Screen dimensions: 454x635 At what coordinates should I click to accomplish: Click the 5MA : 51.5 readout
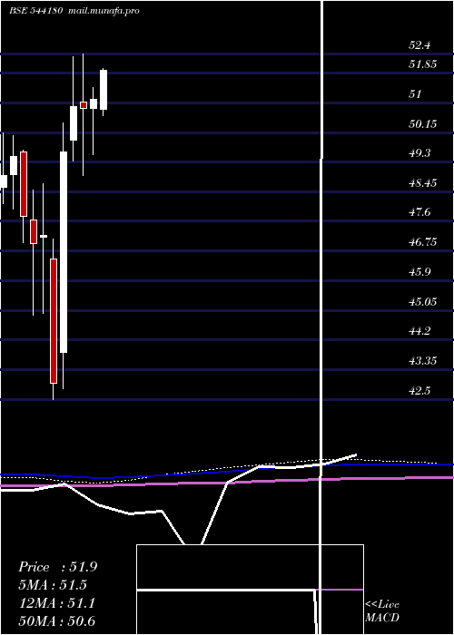(53, 585)
